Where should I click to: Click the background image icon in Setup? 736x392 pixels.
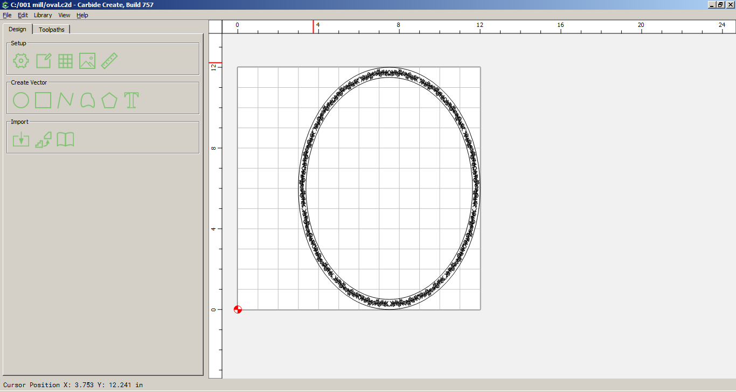(87, 61)
